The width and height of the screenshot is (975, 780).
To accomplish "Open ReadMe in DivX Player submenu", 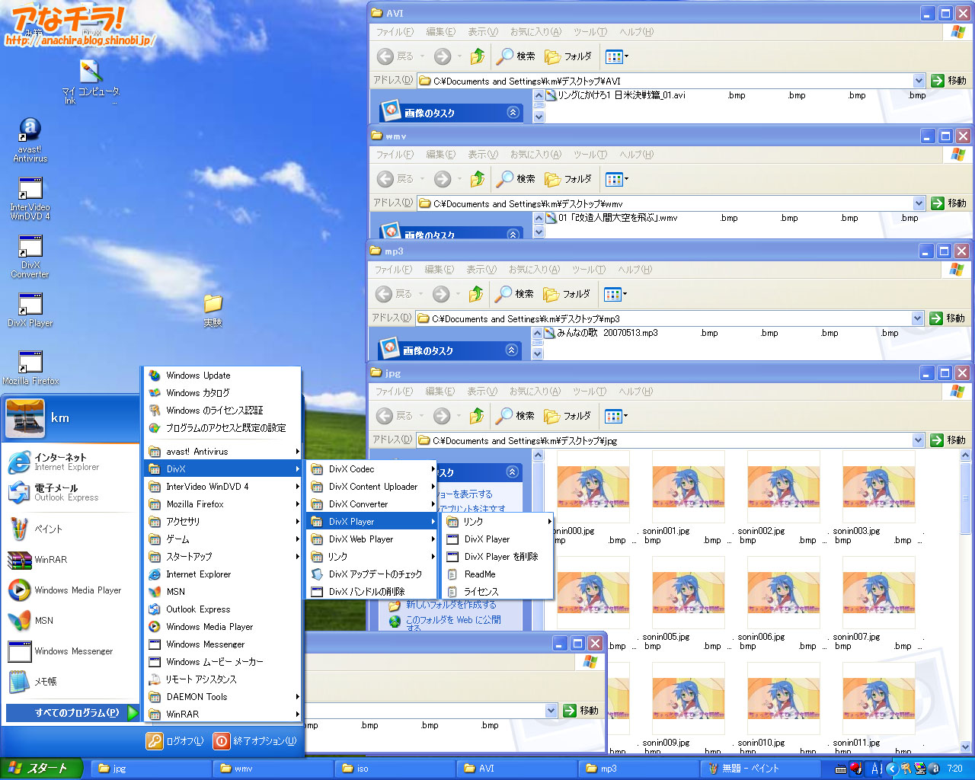I will (497, 574).
